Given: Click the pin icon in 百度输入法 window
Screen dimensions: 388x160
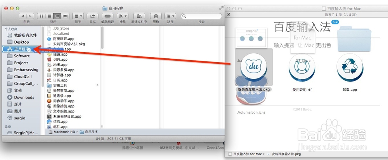Looking at the screenshot, I should [229, 15].
